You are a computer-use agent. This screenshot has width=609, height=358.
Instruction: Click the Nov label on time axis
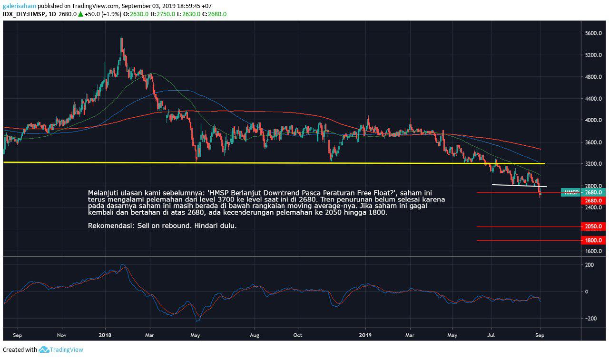[61, 335]
